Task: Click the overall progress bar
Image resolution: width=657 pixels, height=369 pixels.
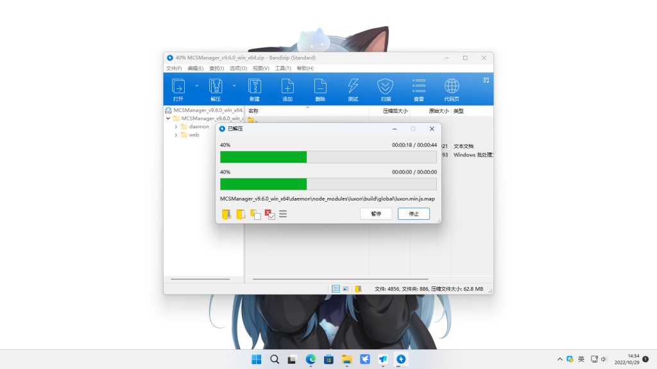Action: (x=328, y=157)
